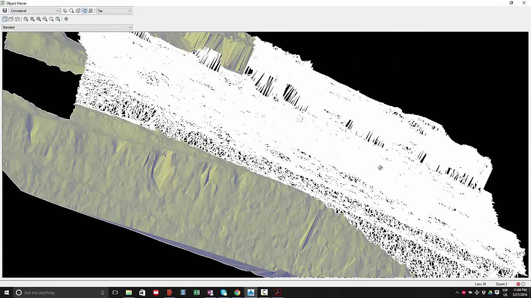This screenshot has width=531, height=298.
Task: Open Skype from the taskbar
Action: pos(224,293)
